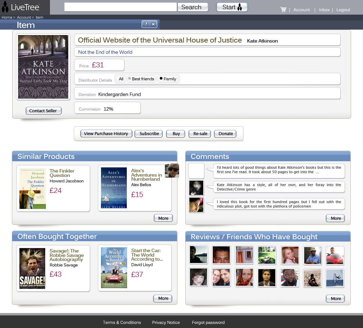The height and width of the screenshot is (328, 363).
Task: Open friend photo of man in hat
Action: point(312,255)
